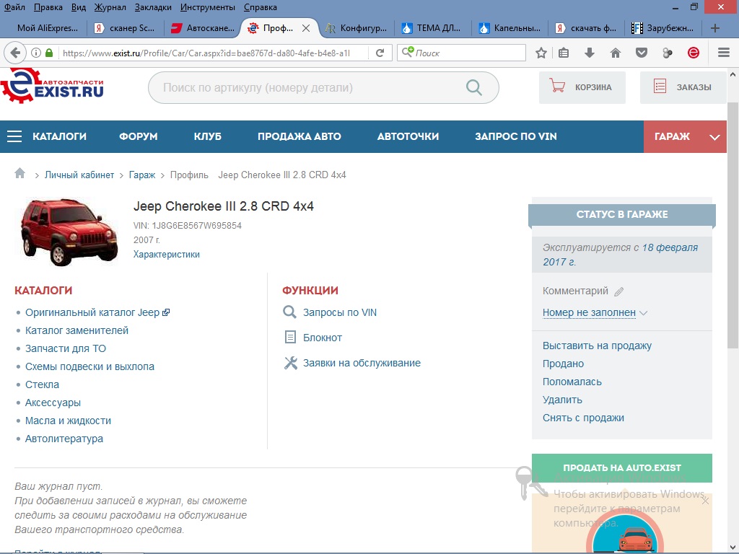Screen dimensions: 739x554
Task: Click the green padlock security icon
Action: click(x=49, y=53)
